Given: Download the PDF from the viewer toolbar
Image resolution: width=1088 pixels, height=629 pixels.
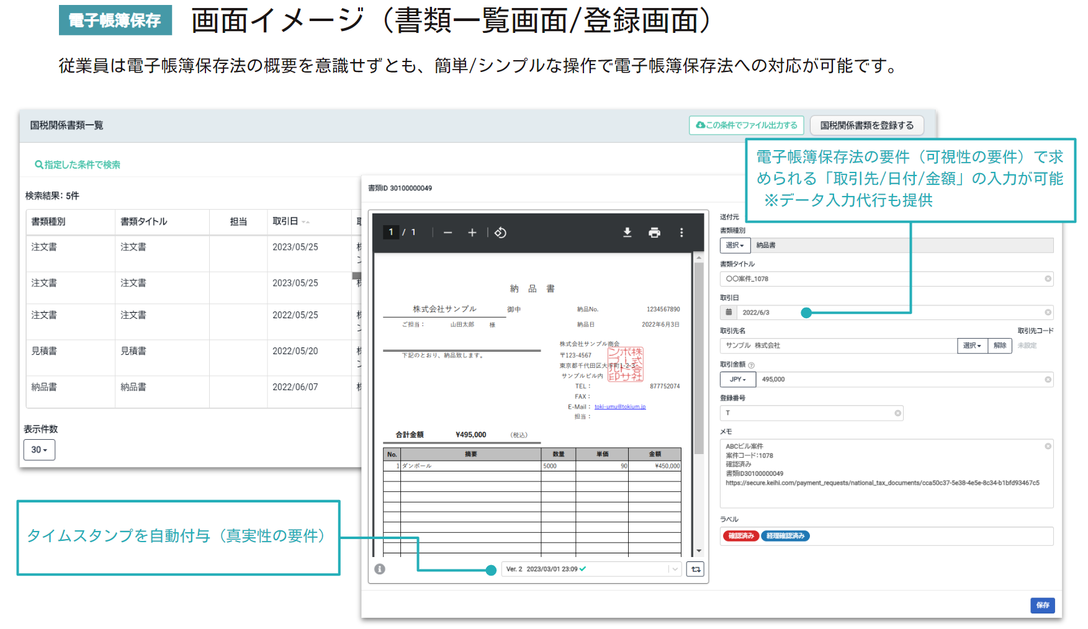Looking at the screenshot, I should [x=627, y=233].
